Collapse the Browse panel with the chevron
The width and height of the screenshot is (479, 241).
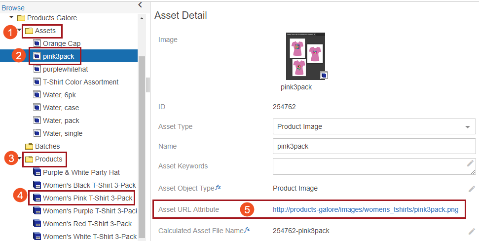(140, 4)
